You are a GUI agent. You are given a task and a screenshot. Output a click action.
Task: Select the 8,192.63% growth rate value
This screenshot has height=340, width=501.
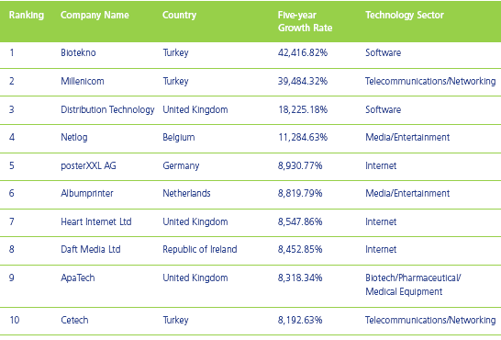tap(300, 320)
